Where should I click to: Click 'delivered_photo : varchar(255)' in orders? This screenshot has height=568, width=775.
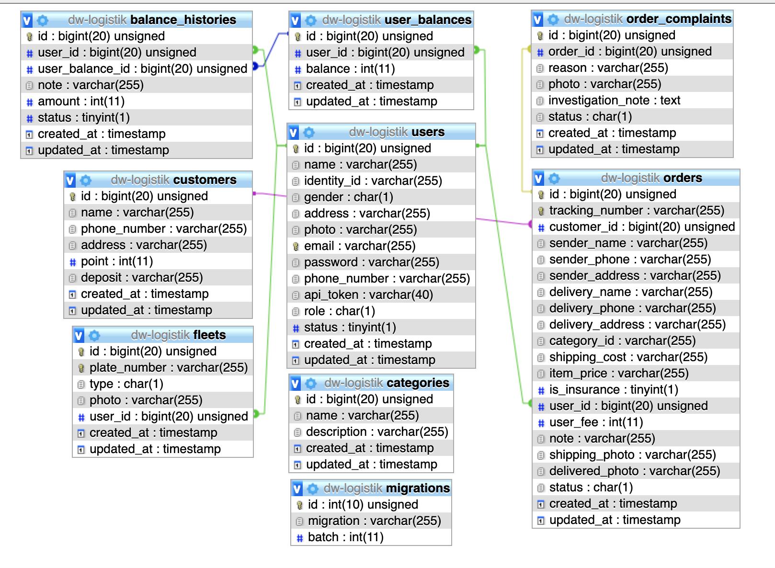tap(635, 471)
